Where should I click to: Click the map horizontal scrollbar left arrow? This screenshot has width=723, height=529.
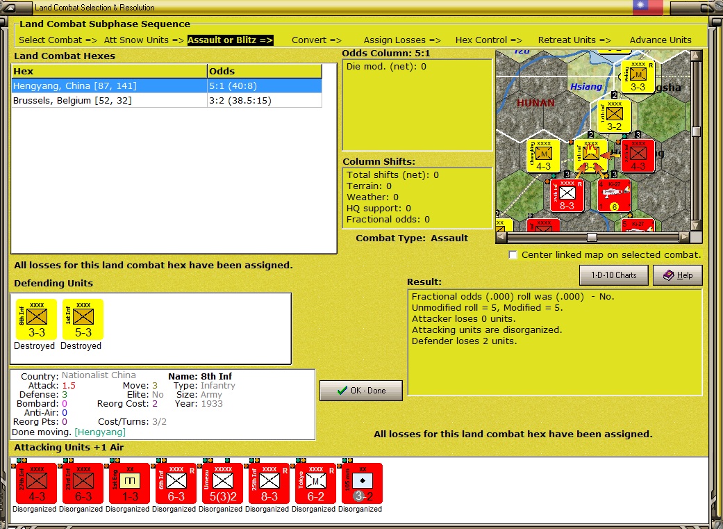(501, 237)
